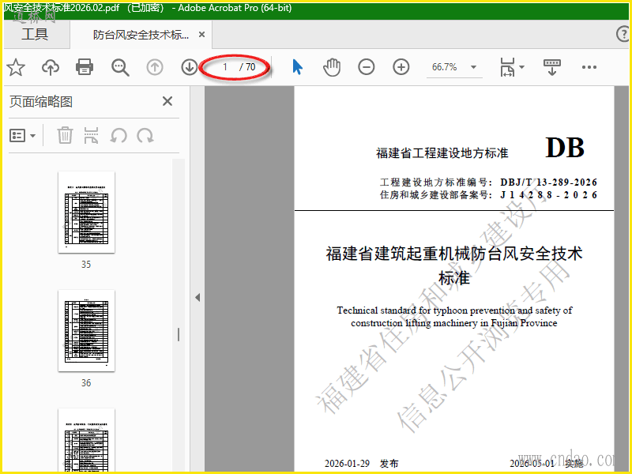This screenshot has height=474, width=632.
Task: Delete pages with trash icon
Action: (65, 135)
